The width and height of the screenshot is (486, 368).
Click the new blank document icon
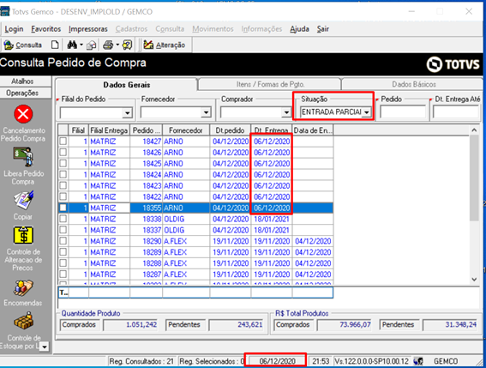click(x=55, y=45)
